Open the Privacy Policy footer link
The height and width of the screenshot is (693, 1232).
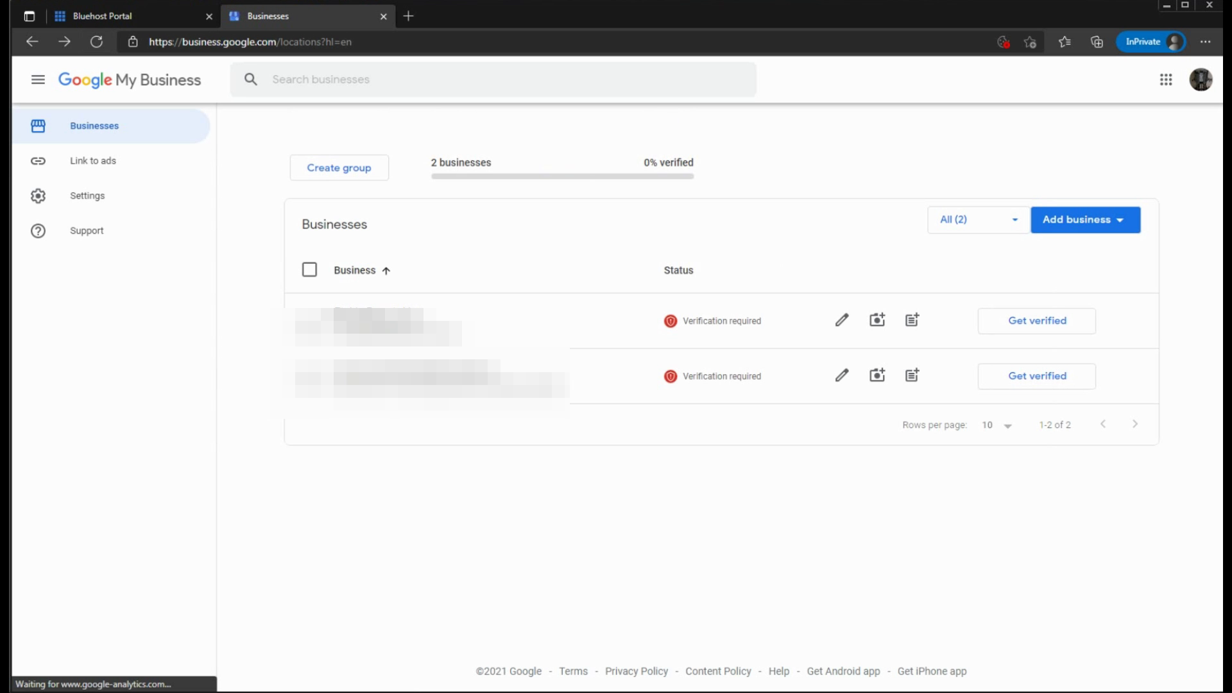click(x=636, y=671)
